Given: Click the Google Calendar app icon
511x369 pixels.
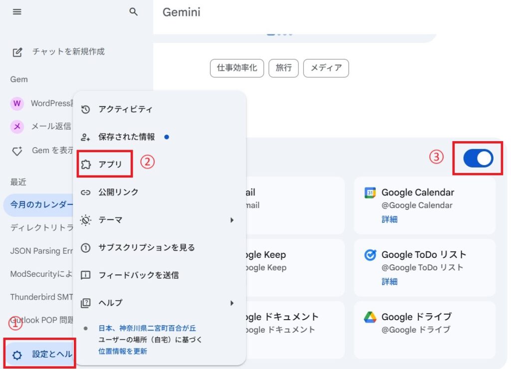Looking at the screenshot, I should point(370,193).
